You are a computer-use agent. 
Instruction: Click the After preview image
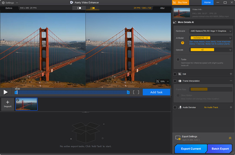(128, 50)
